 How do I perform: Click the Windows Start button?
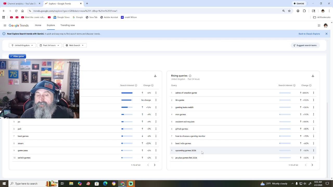tap(4, 184)
